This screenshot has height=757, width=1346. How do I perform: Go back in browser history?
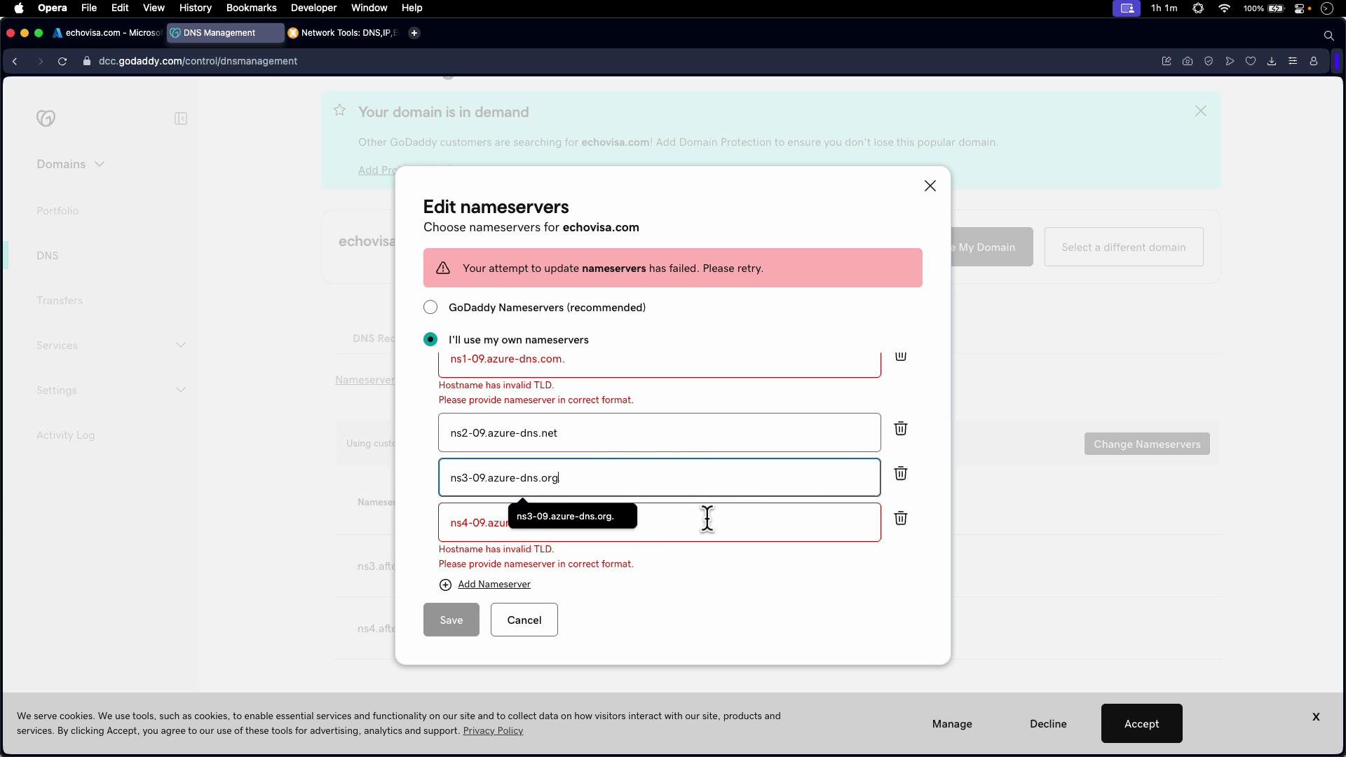[x=15, y=61]
